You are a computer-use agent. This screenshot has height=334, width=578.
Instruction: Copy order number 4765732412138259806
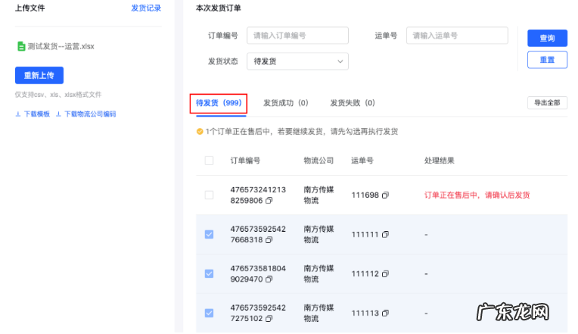[269, 201]
